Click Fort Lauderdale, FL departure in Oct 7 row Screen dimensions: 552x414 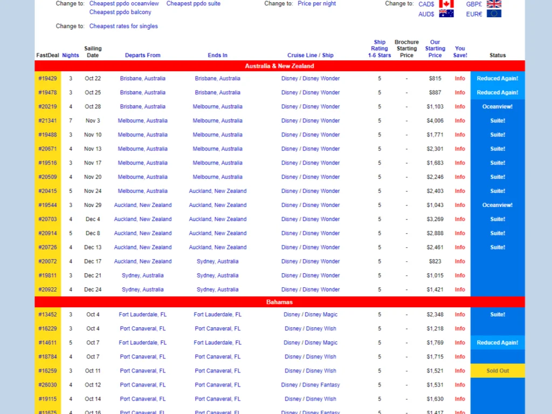coord(142,343)
